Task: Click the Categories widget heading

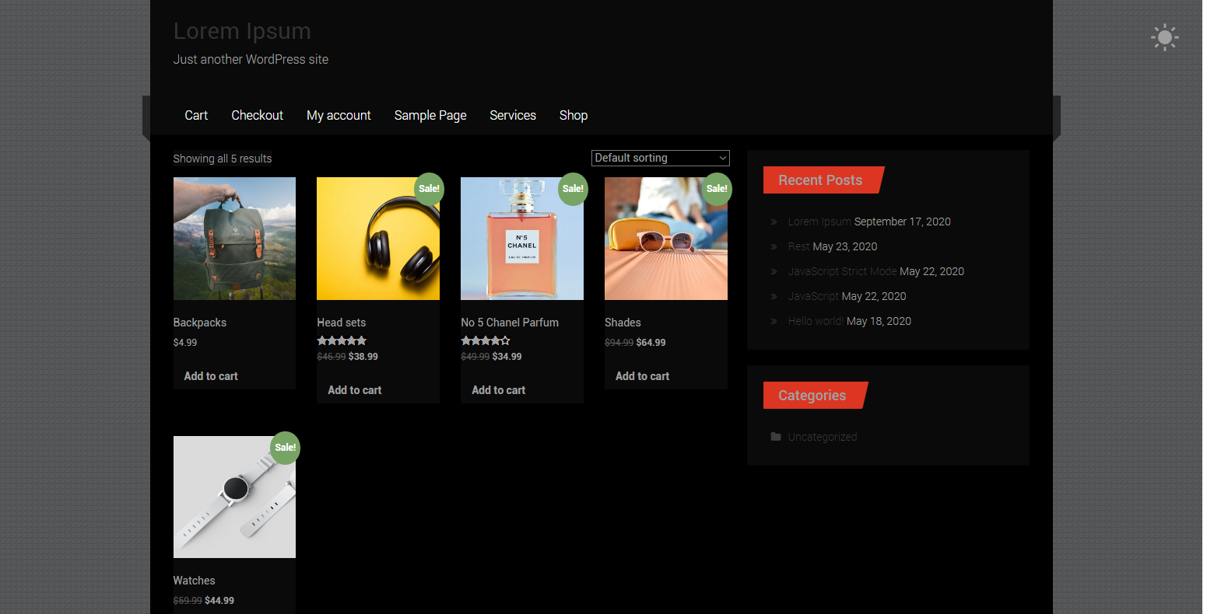Action: point(814,396)
